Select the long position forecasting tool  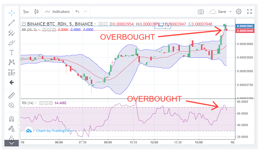click(x=12, y=72)
